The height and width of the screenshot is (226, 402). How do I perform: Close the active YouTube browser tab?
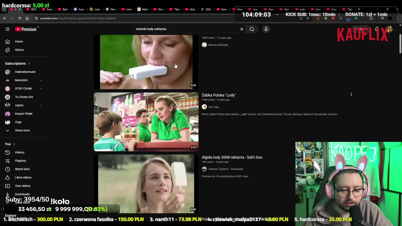point(20,9)
